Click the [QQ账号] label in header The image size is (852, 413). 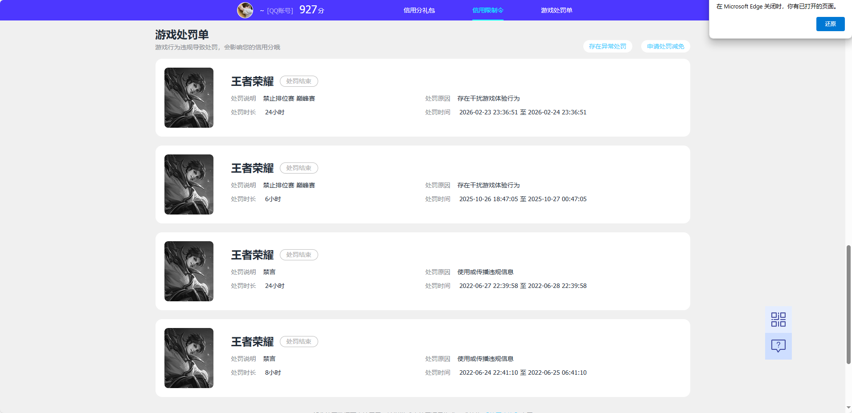[280, 11]
